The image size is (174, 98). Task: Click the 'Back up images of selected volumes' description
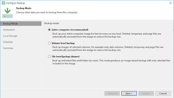[108, 49]
